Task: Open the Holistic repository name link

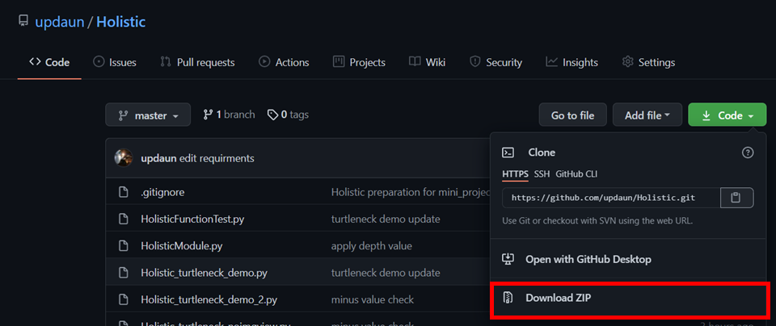Action: click(x=120, y=23)
